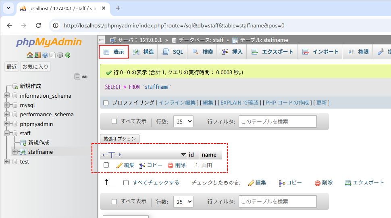The image size is (391, 218).
Task: Switch to the SQL tab
Action: click(173, 52)
